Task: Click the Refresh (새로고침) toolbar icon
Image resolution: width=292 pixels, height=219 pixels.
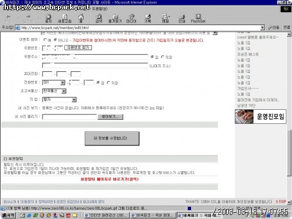Action: pyautogui.click(x=65, y=18)
